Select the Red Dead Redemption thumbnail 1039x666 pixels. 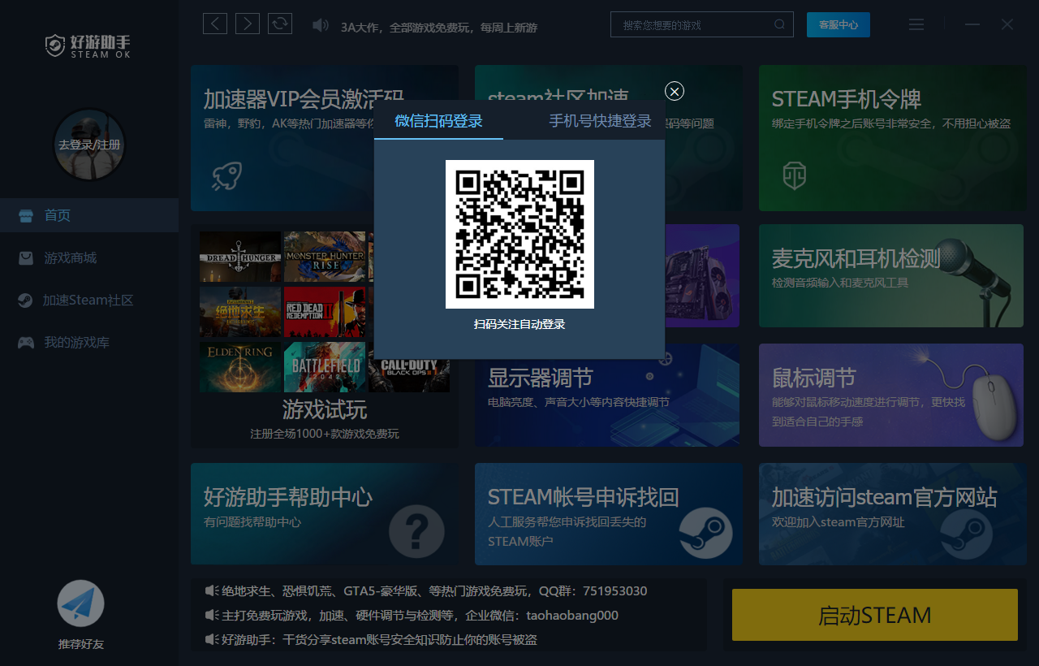(325, 311)
